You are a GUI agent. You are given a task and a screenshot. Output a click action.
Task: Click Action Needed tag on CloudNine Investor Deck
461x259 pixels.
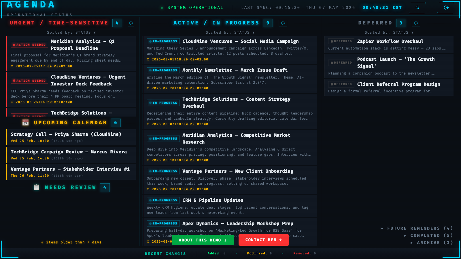[x=29, y=81]
